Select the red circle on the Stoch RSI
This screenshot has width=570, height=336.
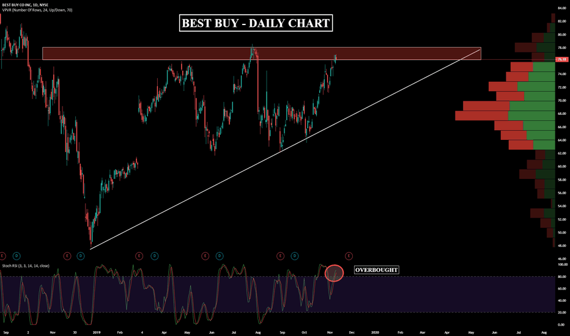[x=334, y=273]
